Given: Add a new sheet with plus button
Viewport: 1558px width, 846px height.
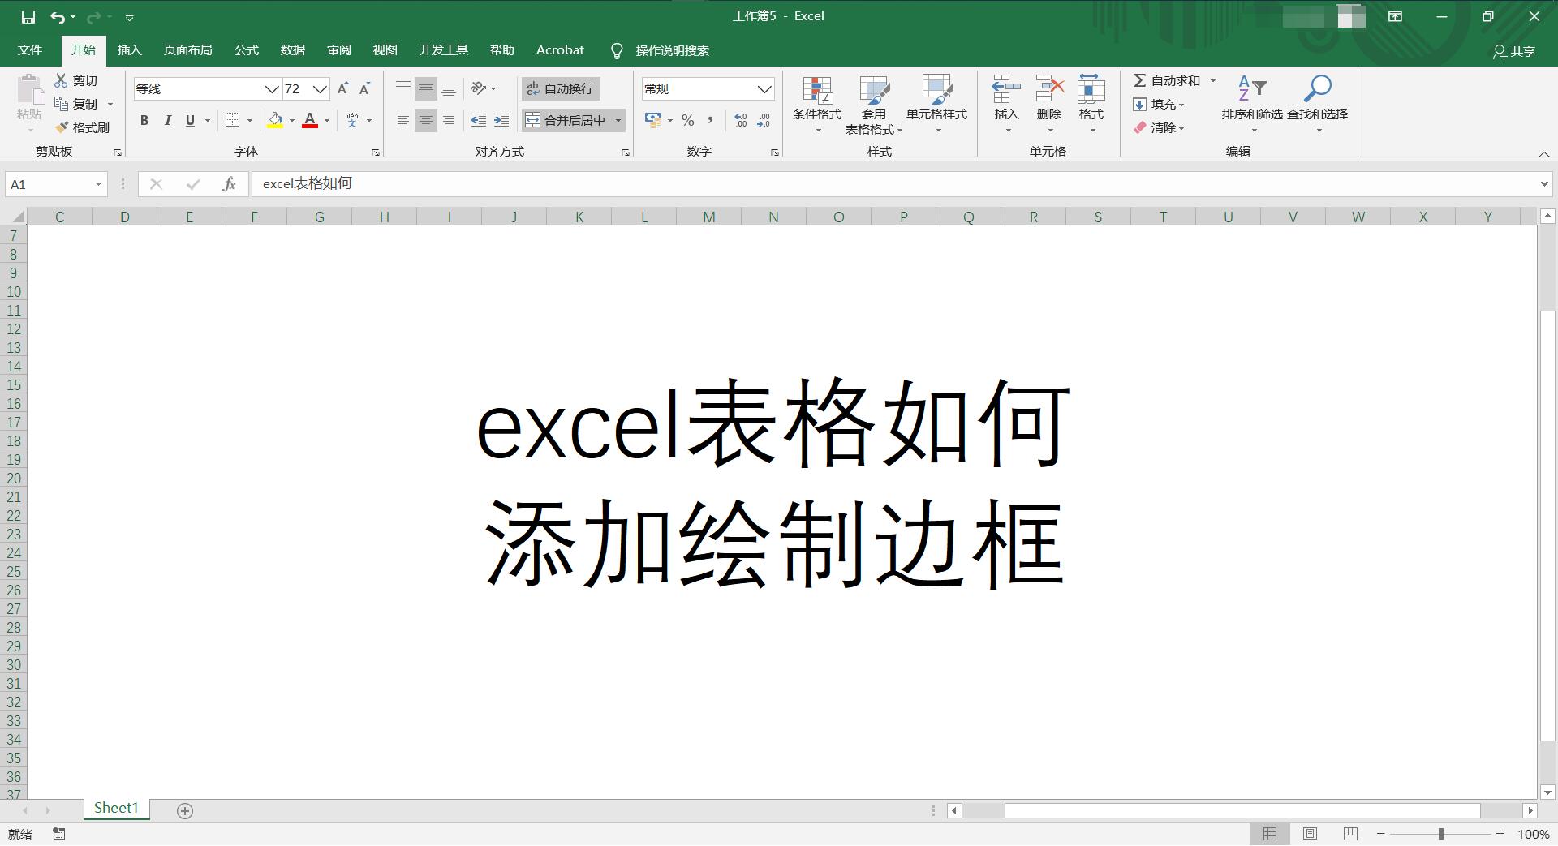Looking at the screenshot, I should point(185,811).
